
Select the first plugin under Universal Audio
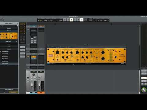click(x=5, y=54)
